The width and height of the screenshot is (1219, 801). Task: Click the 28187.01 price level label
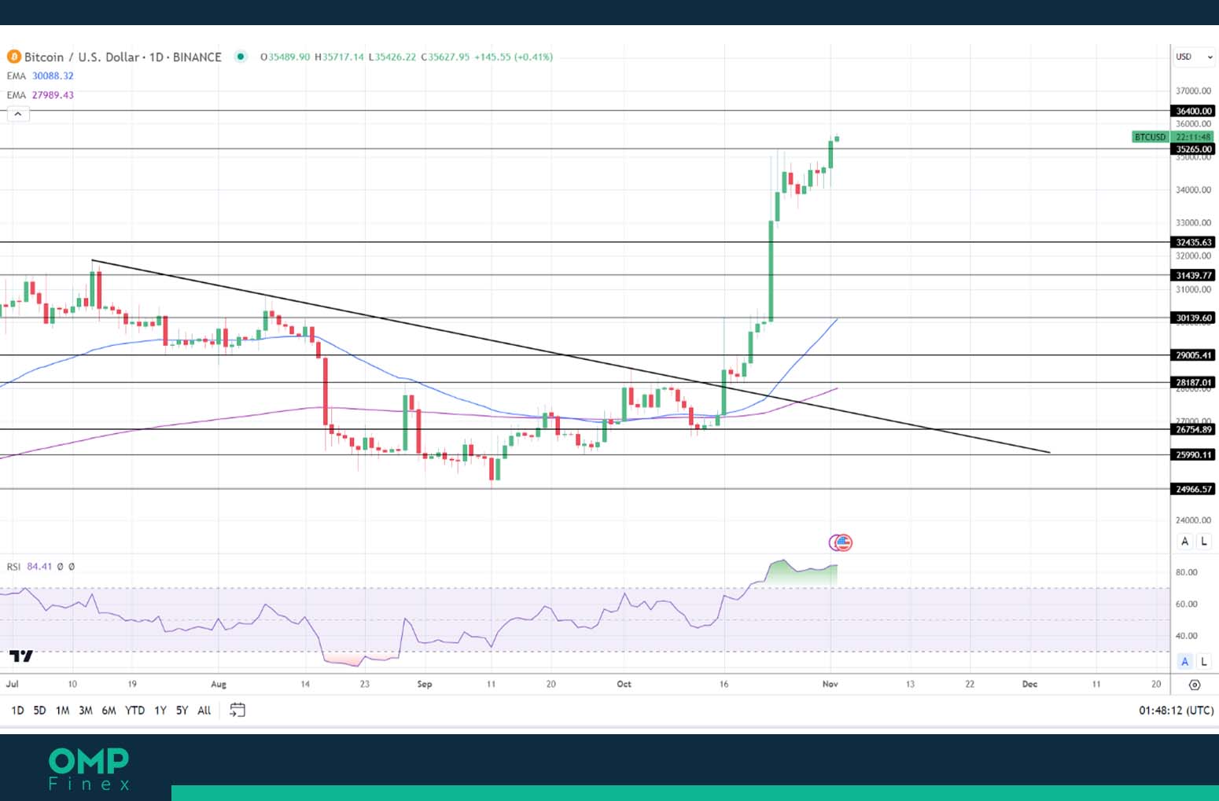tap(1193, 382)
